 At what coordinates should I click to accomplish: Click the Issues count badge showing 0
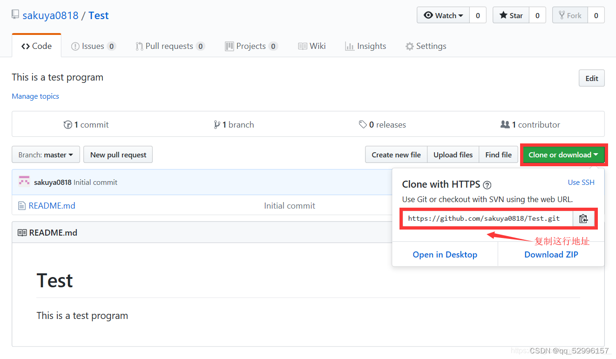[x=111, y=46]
